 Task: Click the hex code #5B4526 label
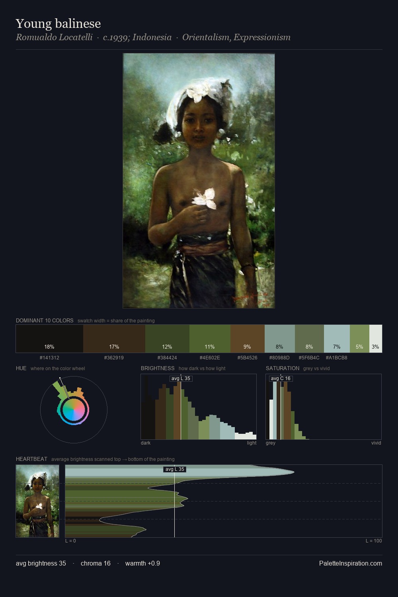247,358
